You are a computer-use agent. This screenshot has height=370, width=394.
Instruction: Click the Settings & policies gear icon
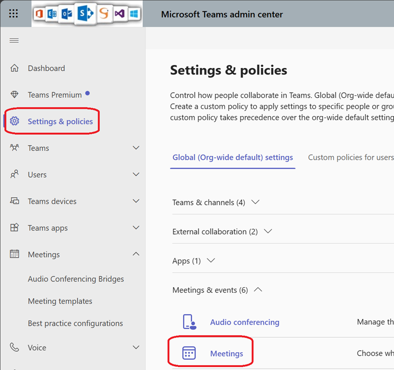[x=14, y=121]
